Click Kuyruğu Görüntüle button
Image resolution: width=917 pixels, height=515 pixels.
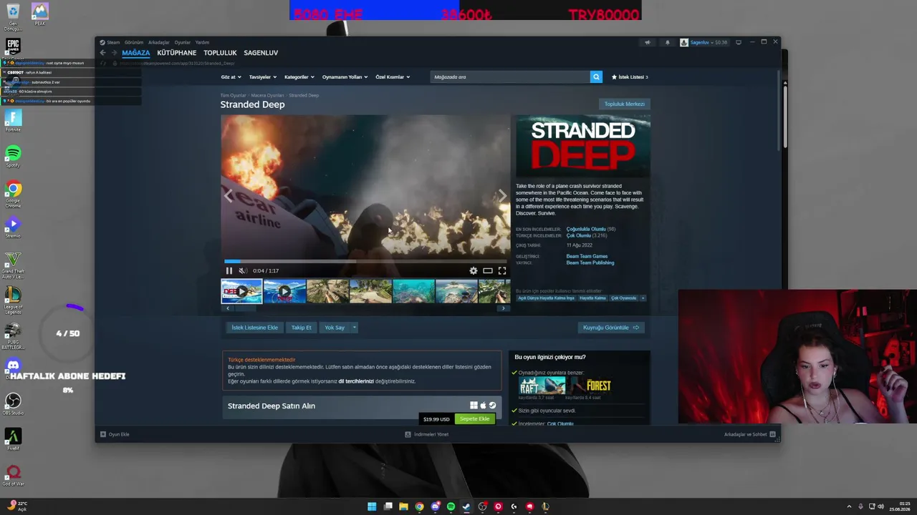pos(611,328)
